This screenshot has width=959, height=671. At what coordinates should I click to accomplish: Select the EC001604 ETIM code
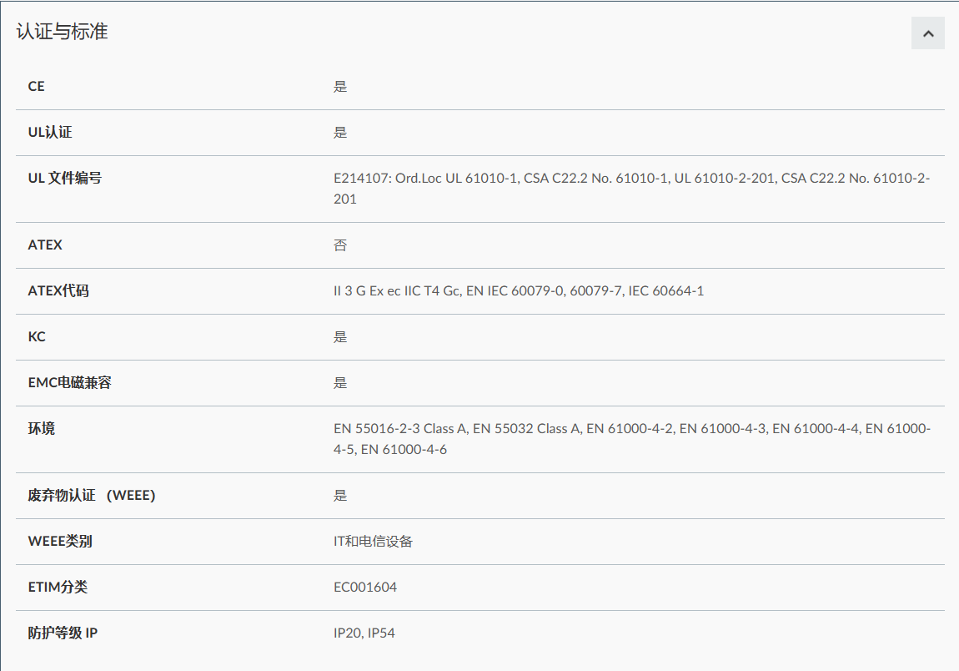(x=365, y=588)
